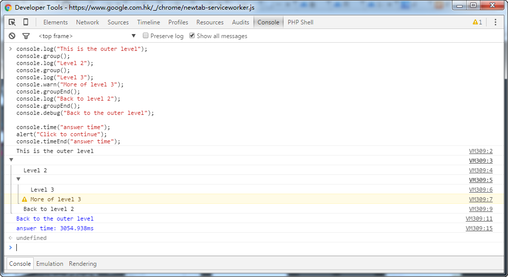Toggle the Preserve log checkbox
The height and width of the screenshot is (277, 508).
point(145,36)
